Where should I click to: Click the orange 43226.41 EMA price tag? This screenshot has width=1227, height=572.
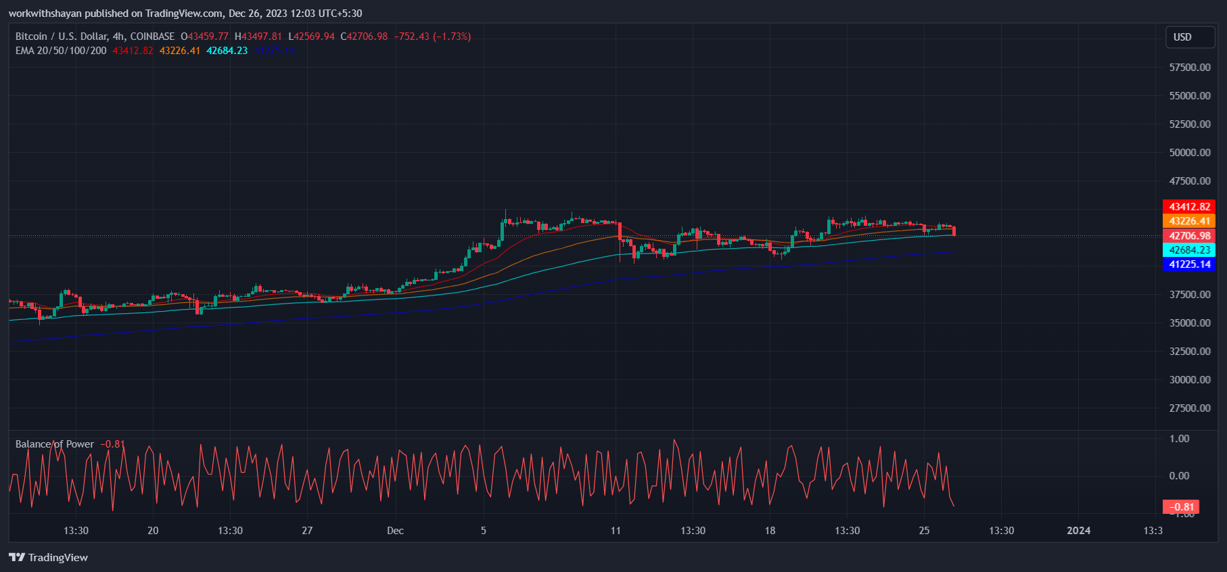(1189, 221)
